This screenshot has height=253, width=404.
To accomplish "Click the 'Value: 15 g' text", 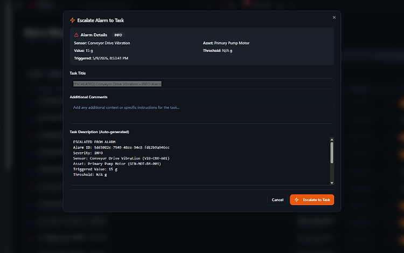I will pyautogui.click(x=83, y=51).
